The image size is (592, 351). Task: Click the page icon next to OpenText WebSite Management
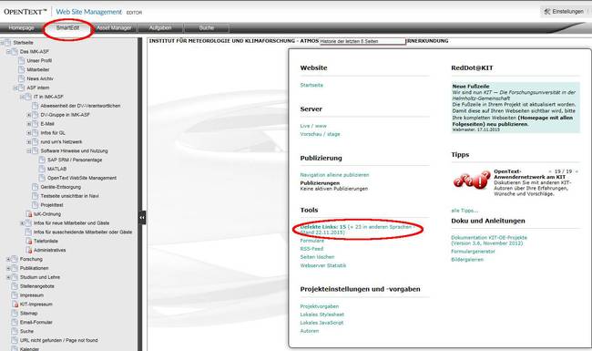42,178
